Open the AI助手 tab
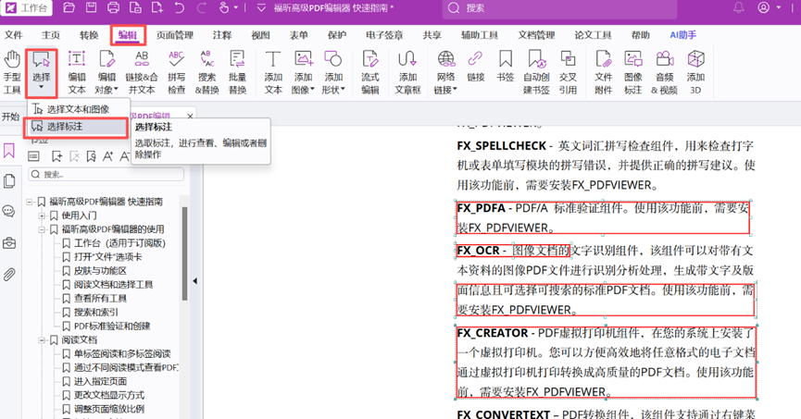This screenshot has height=419, width=801. coord(683,35)
